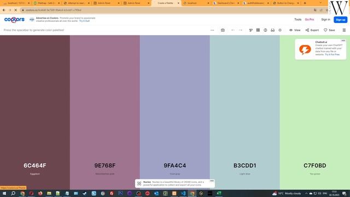
Task: Open the weather widget in the taskbar
Action: point(287,193)
